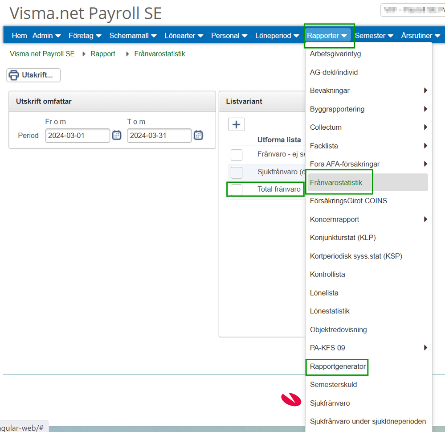
Task: Open the Schemamall dropdown menu
Action: tap(133, 36)
